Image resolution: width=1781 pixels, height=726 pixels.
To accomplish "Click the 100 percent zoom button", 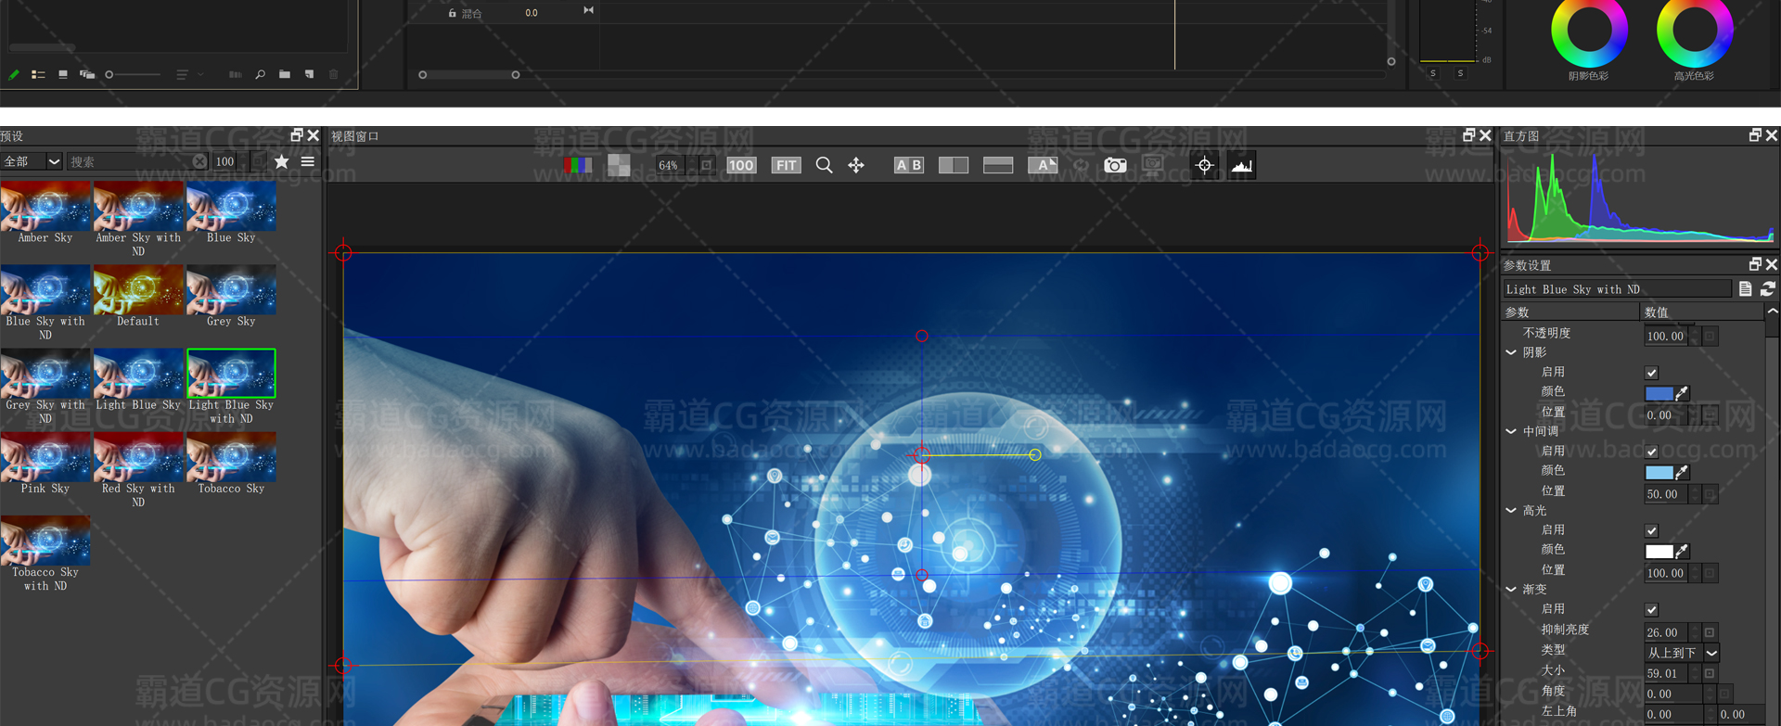I will (x=740, y=165).
